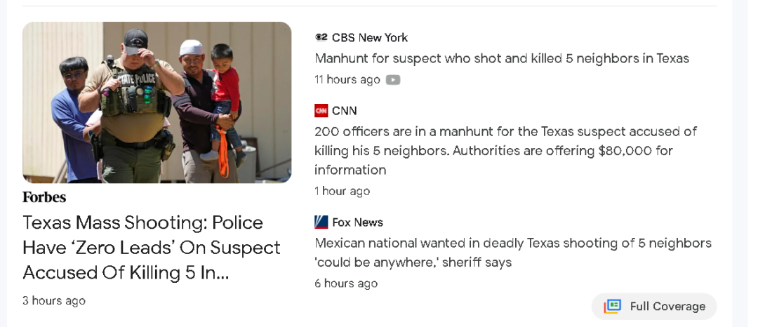Read CNN story about 200 officers manhunt
Image resolution: width=758 pixels, height=327 pixels.
[505, 150]
